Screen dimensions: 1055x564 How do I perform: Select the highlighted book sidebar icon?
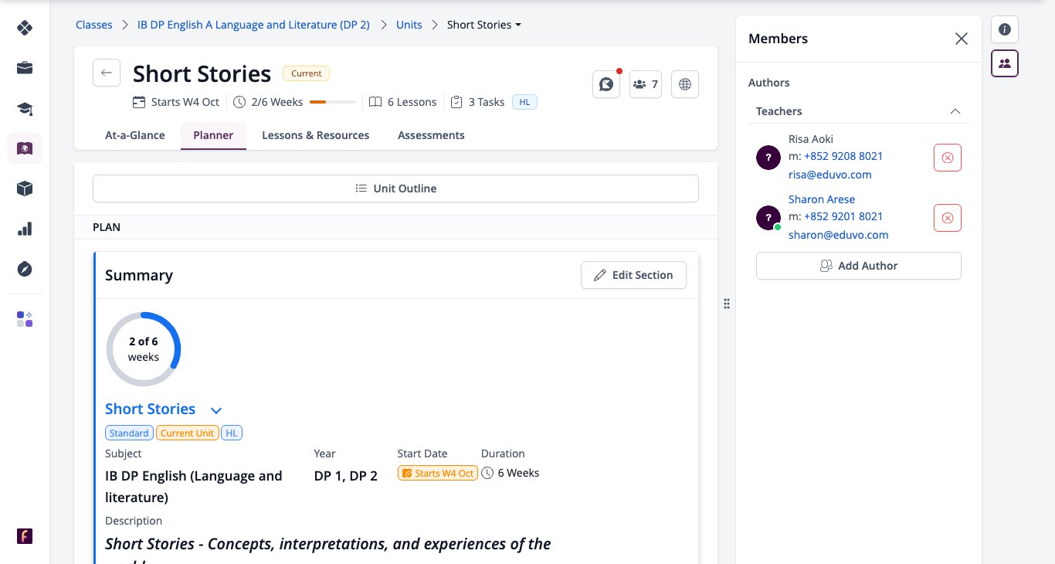(25, 148)
